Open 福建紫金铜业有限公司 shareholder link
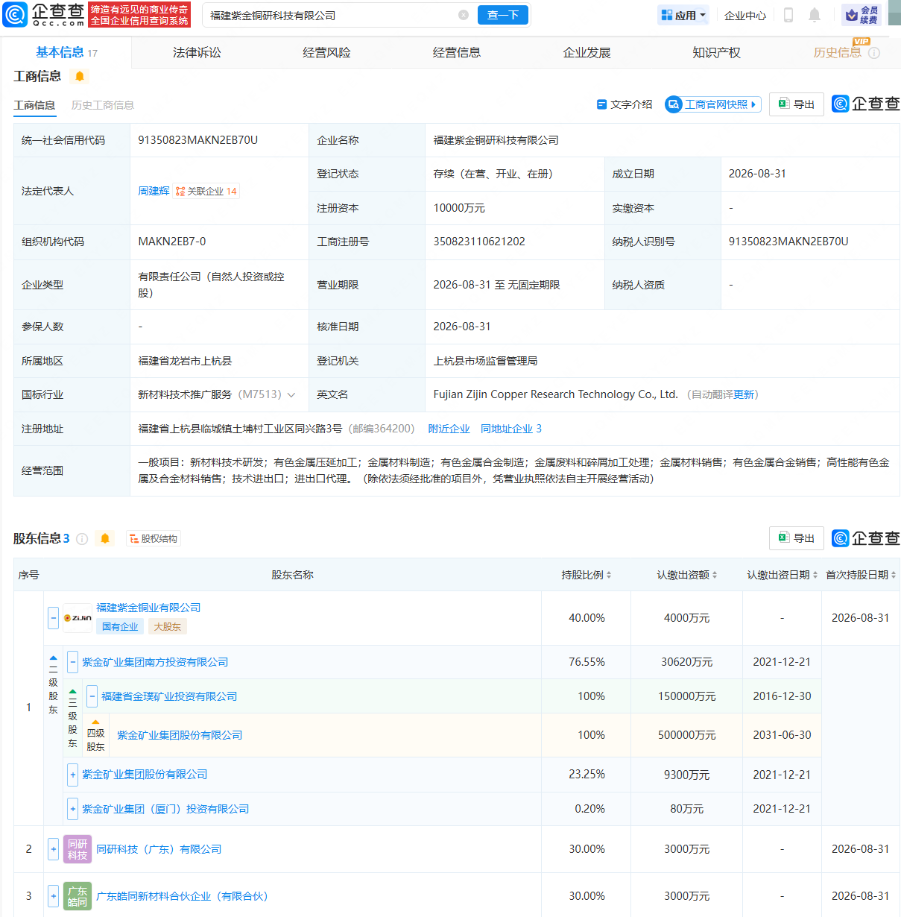 pyautogui.click(x=148, y=608)
